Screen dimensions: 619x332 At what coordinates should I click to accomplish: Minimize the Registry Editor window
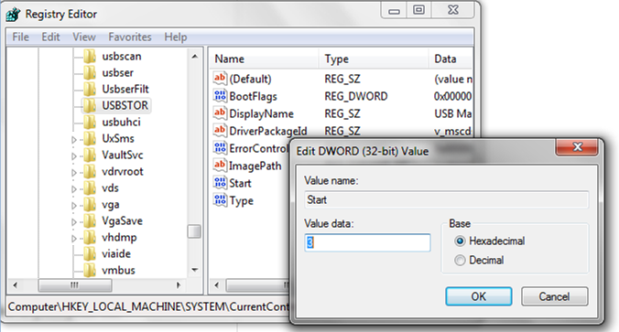coord(394,11)
